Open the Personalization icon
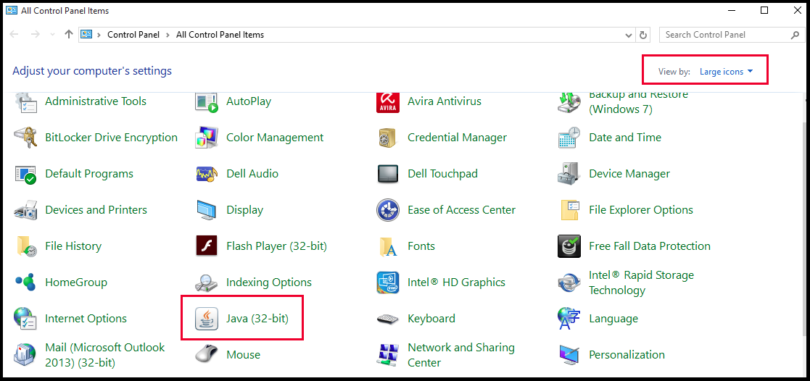 coord(569,355)
